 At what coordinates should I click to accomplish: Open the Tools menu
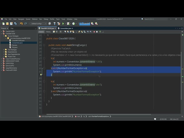pyautogui.click(x=63, y=19)
